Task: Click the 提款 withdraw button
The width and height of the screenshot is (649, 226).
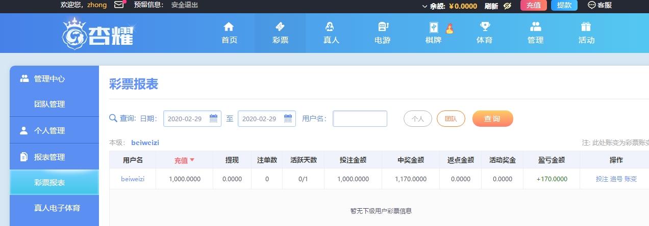Action: coord(564,6)
